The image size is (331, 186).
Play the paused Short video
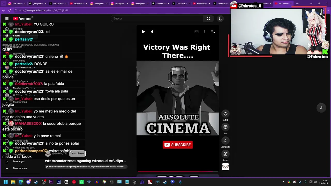[x=144, y=32]
